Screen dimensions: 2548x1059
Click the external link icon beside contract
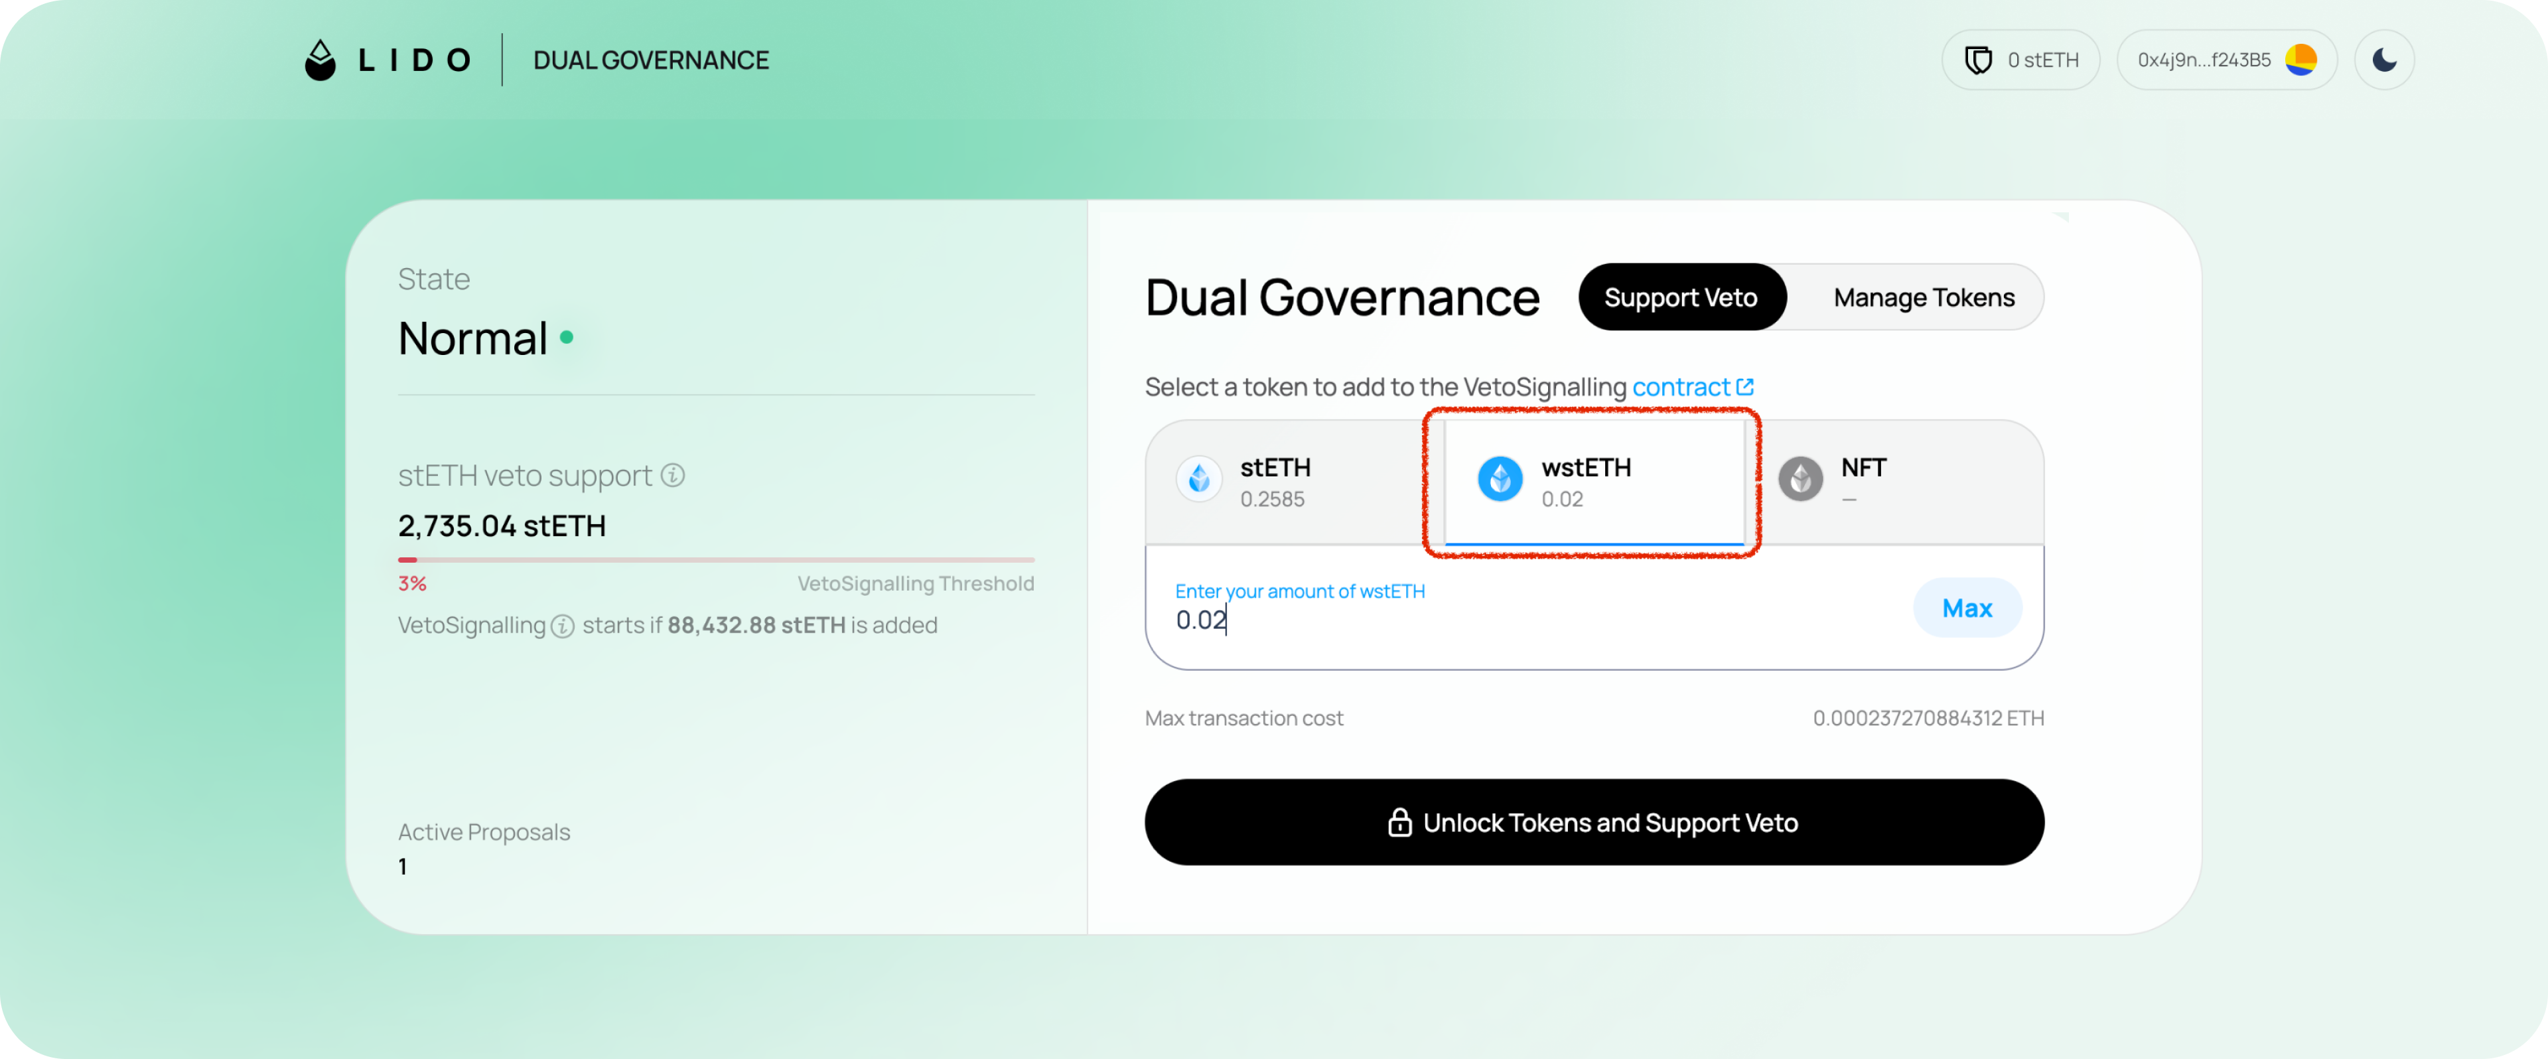[1745, 387]
